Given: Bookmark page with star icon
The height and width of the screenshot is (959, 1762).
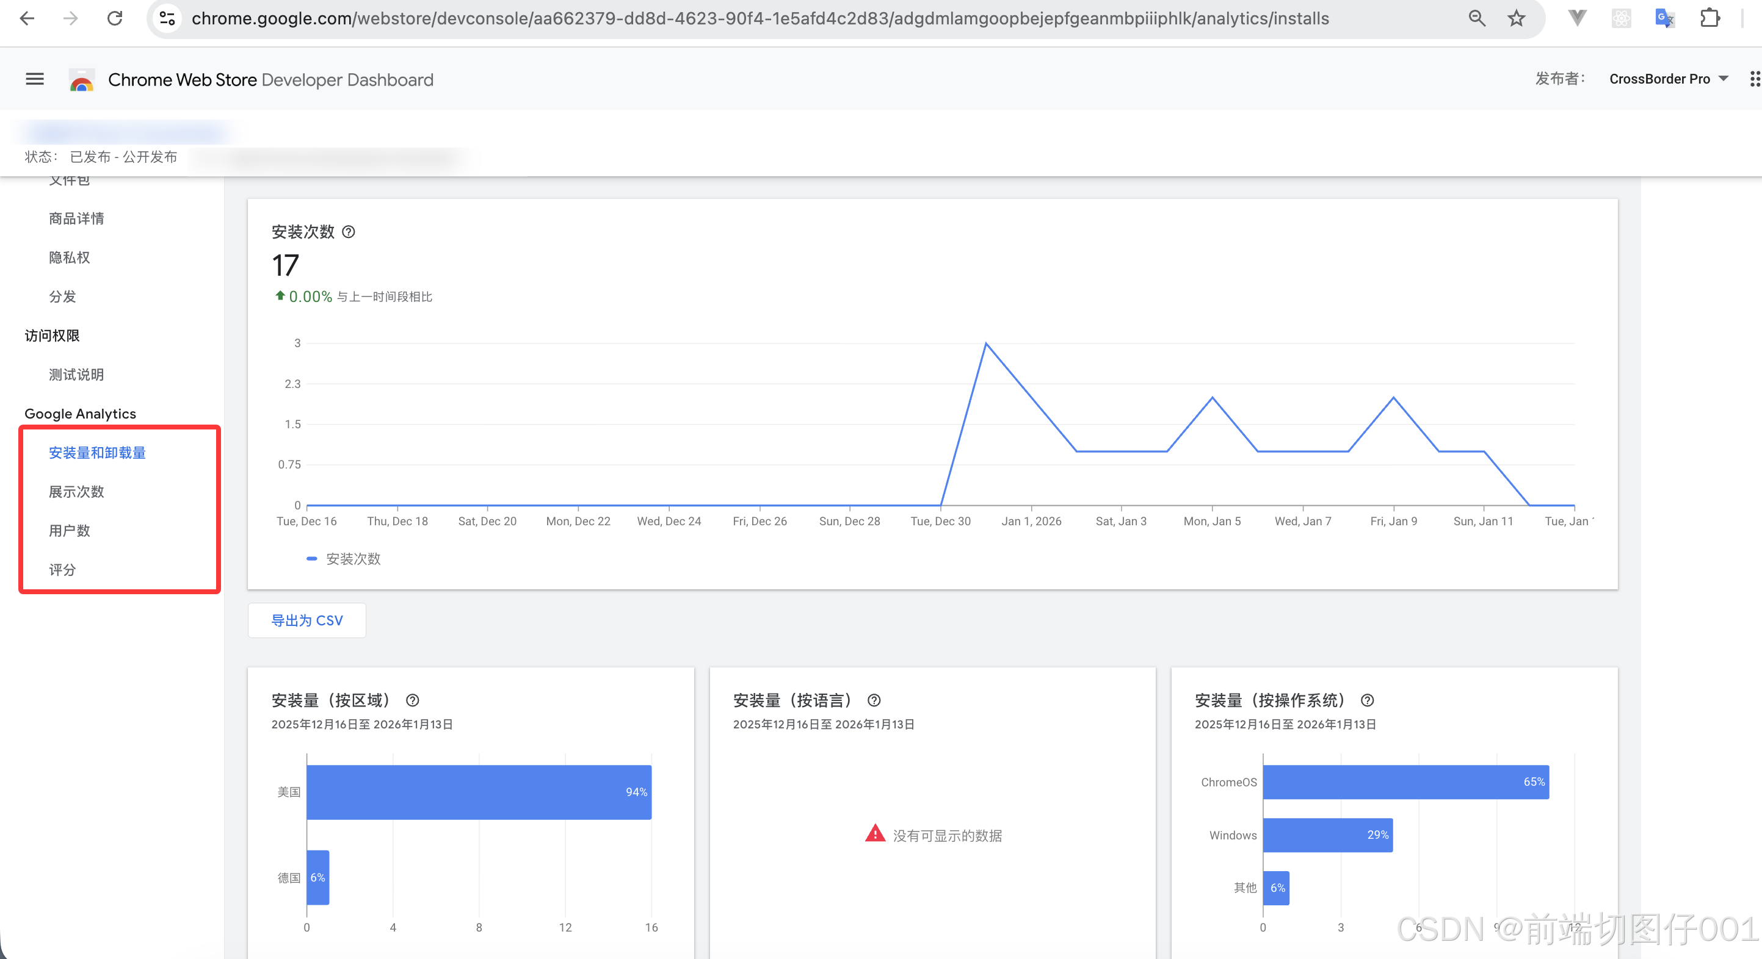Looking at the screenshot, I should [x=1517, y=18].
